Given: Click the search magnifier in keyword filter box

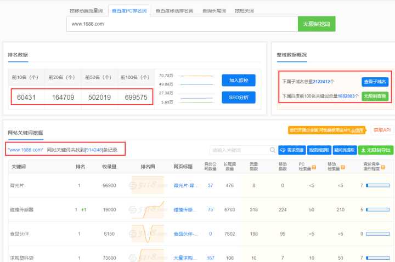Looking at the screenshot, I should [272, 150].
